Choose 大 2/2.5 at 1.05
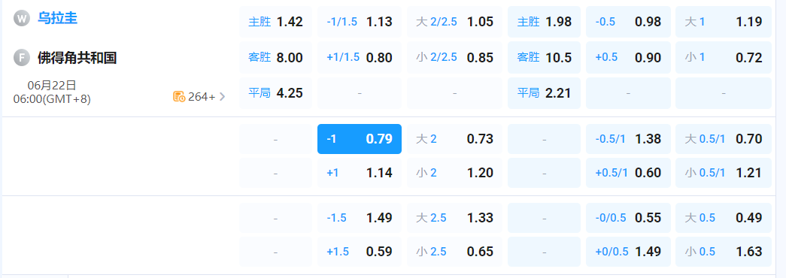 click(454, 22)
